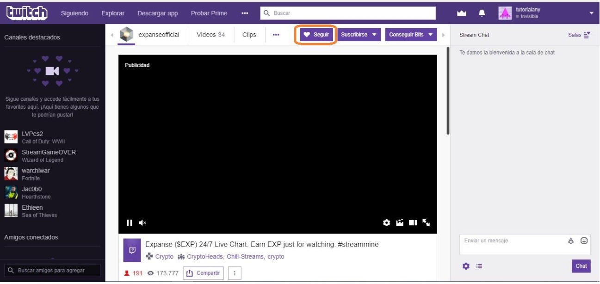This screenshot has width=600, height=284.
Task: Click the purple channel badge icon beside title
Action: click(x=132, y=250)
